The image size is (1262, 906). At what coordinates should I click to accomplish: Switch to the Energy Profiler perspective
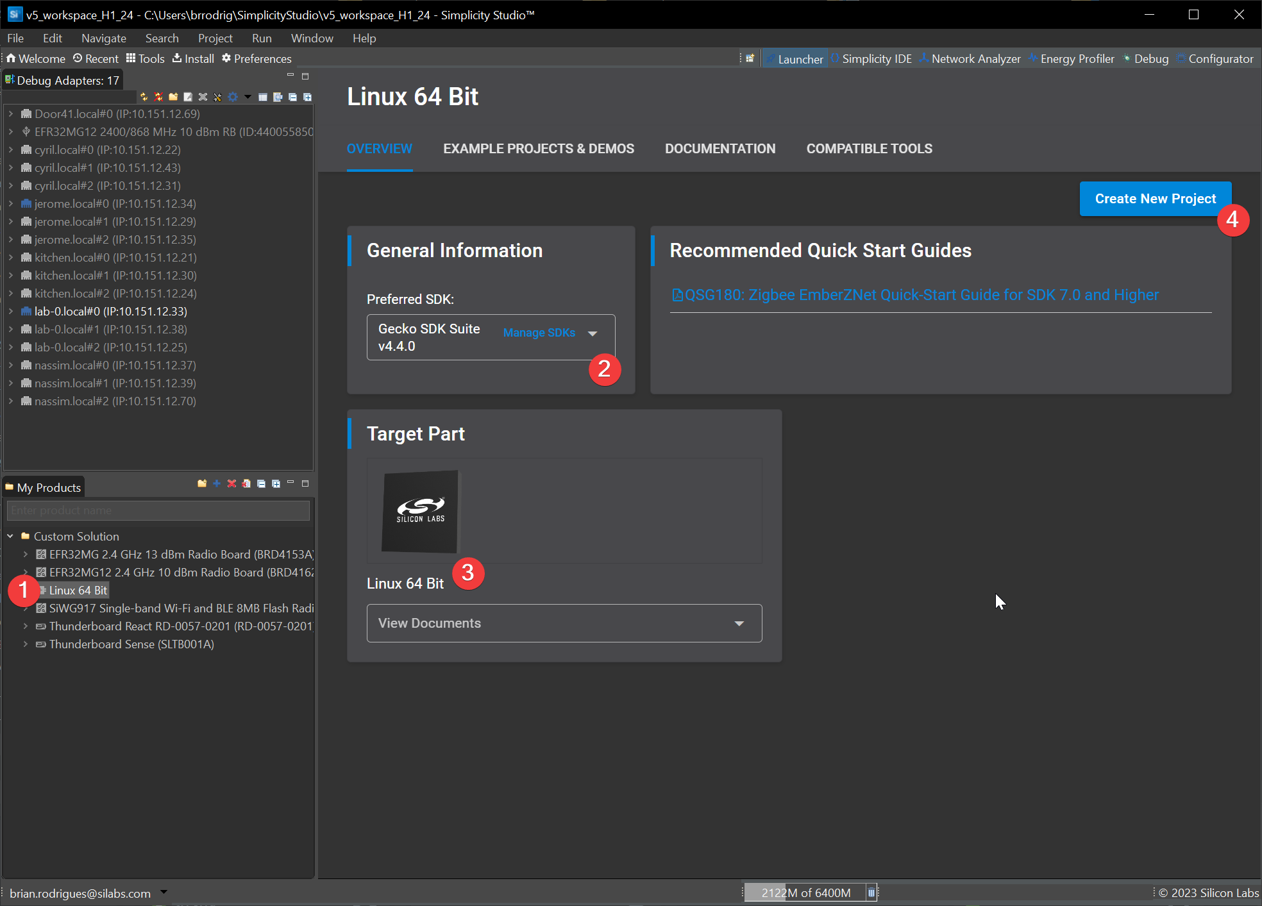[x=1072, y=58]
